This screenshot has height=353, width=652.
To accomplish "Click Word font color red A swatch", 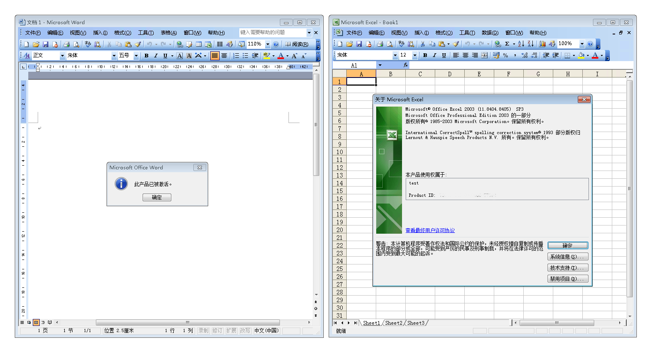I will tap(281, 56).
